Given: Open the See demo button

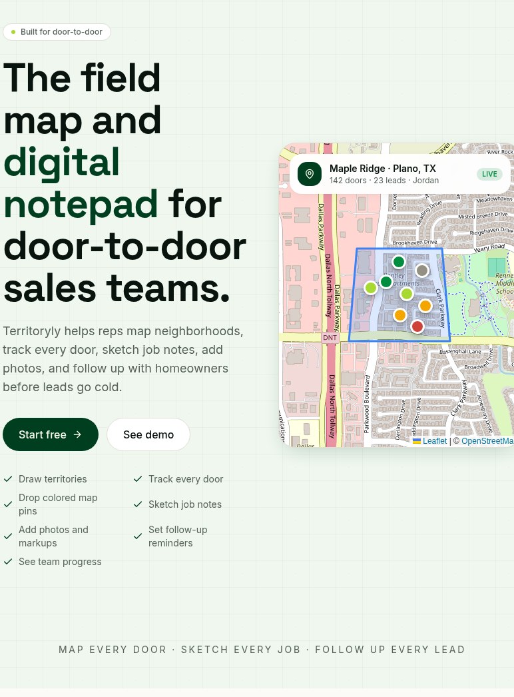Looking at the screenshot, I should [x=148, y=434].
